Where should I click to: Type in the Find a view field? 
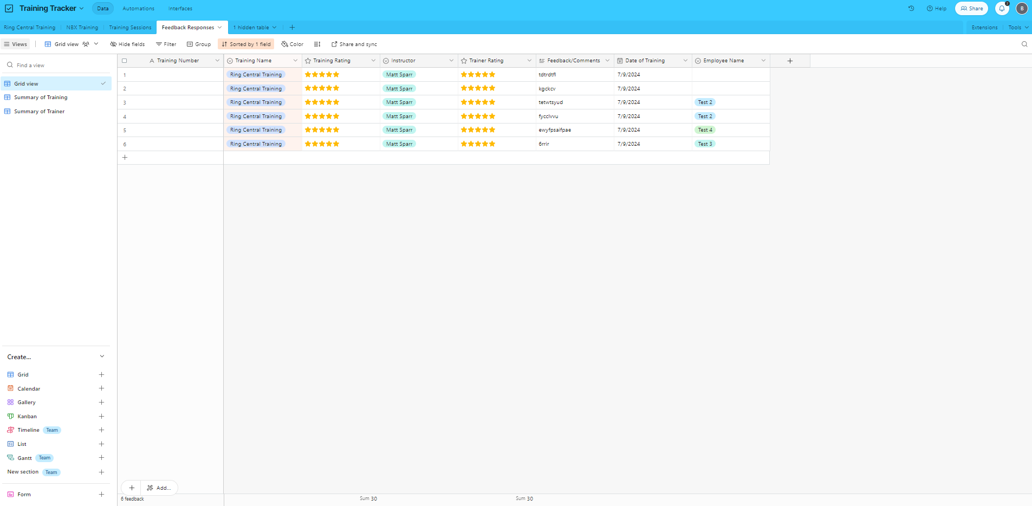(x=57, y=66)
